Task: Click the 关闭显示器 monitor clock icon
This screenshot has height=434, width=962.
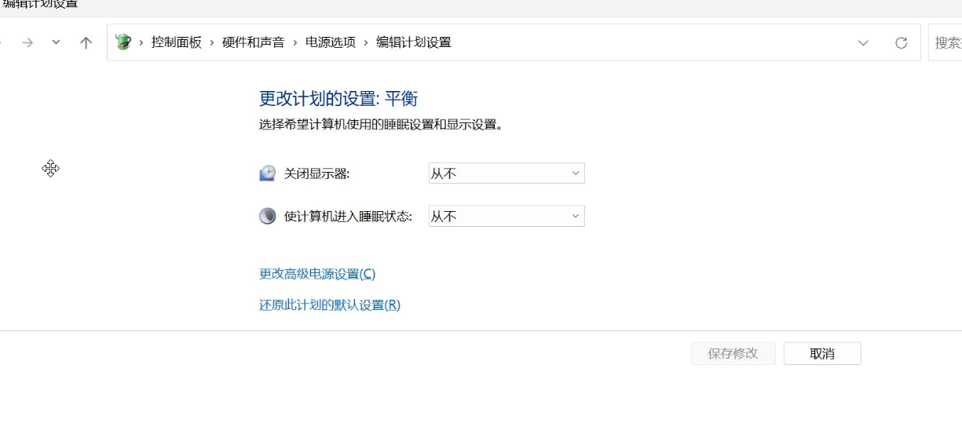Action: (268, 173)
